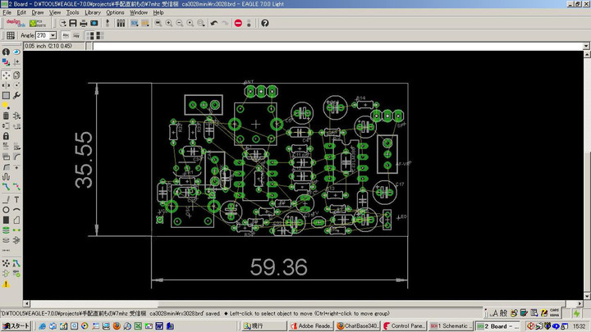Switch to the Schematic taskbar window
Image resolution: width=591 pixels, height=332 pixels.
pyautogui.click(x=450, y=325)
